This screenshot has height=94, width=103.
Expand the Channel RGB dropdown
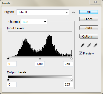pos(34,22)
